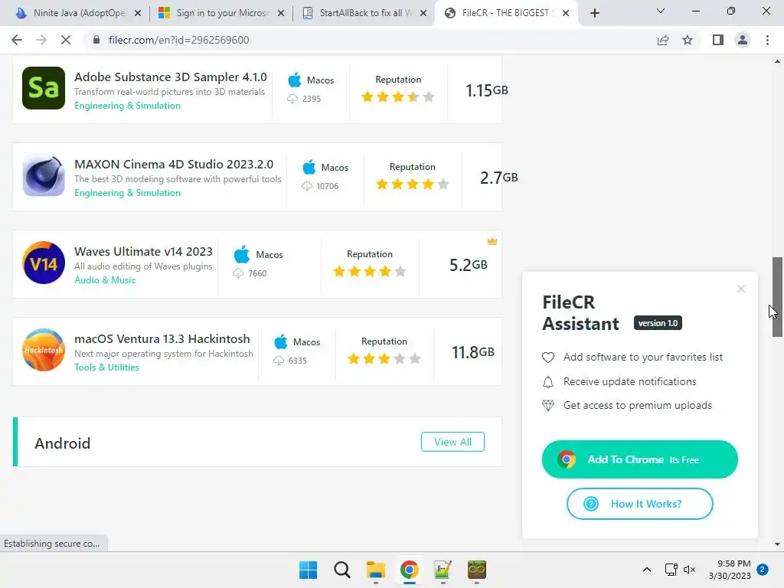This screenshot has width=784, height=588.
Task: Open Engineering & Simulation under Adobe Substance
Action: pos(128,106)
